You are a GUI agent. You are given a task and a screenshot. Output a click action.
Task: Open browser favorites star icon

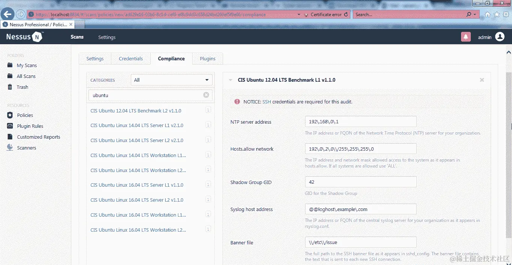pos(497,14)
